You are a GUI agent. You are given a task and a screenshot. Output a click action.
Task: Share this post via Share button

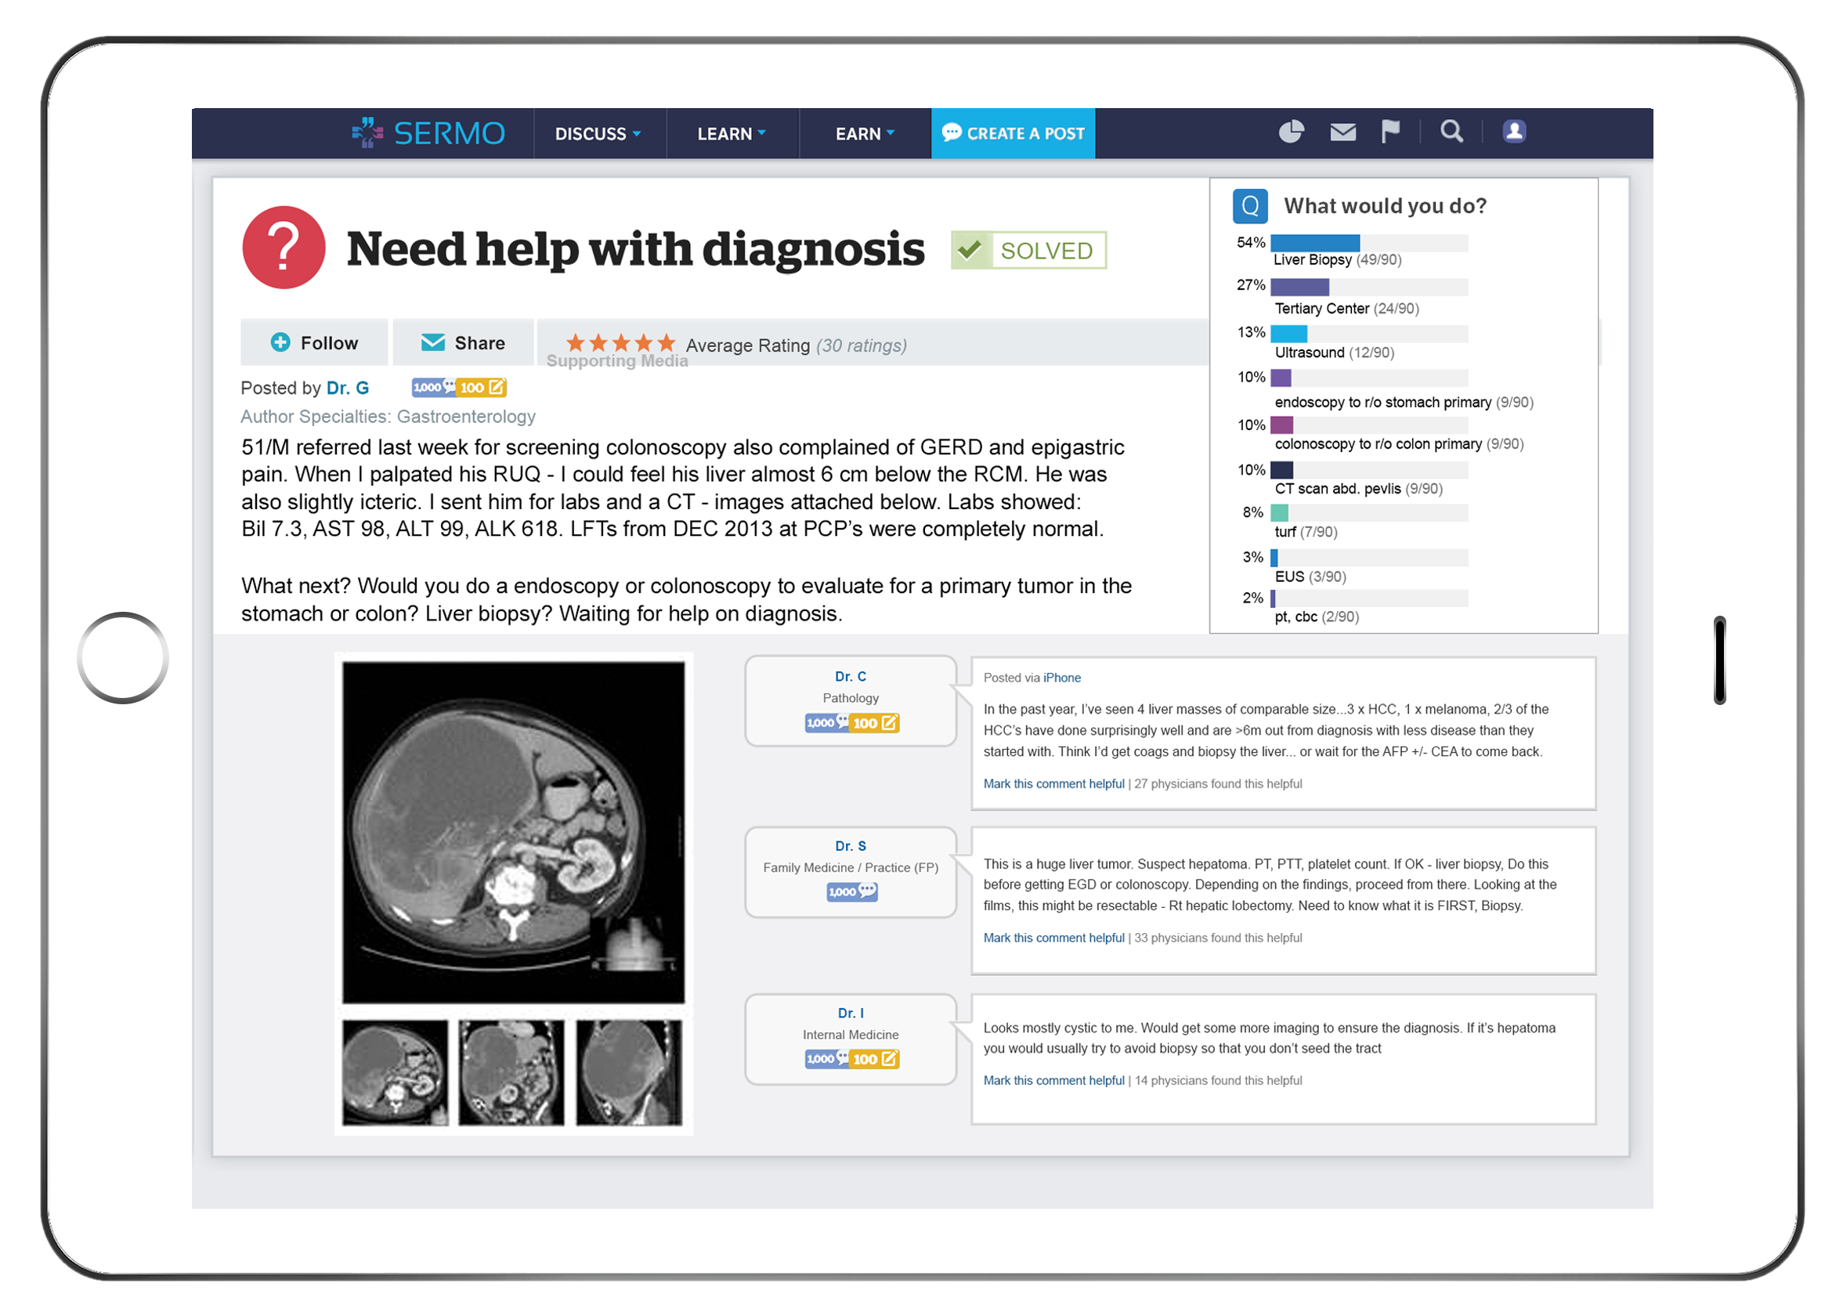tap(464, 343)
